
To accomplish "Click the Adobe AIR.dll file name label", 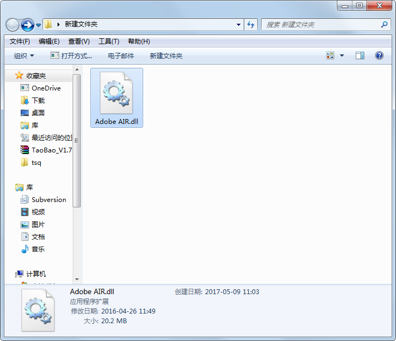I will 117,122.
